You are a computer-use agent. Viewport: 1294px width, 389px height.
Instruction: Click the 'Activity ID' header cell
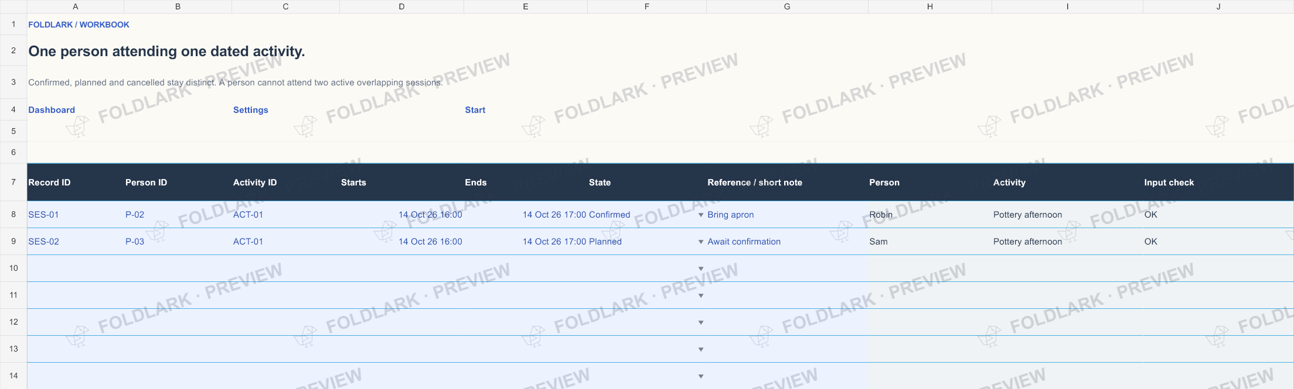click(286, 183)
